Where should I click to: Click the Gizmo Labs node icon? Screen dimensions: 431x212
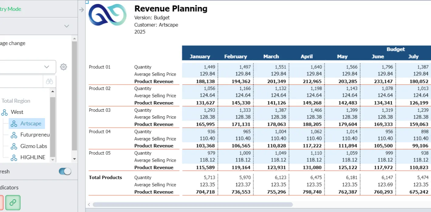coord(14,146)
